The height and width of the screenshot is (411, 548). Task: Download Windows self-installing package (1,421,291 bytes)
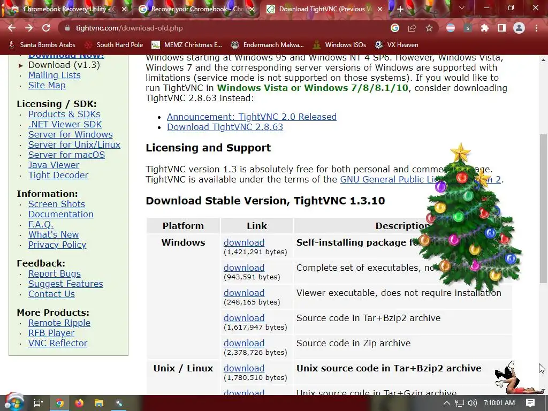pos(244,242)
